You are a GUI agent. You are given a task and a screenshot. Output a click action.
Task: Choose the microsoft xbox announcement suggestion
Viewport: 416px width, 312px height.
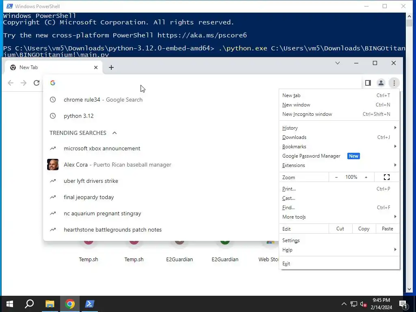(161, 148)
